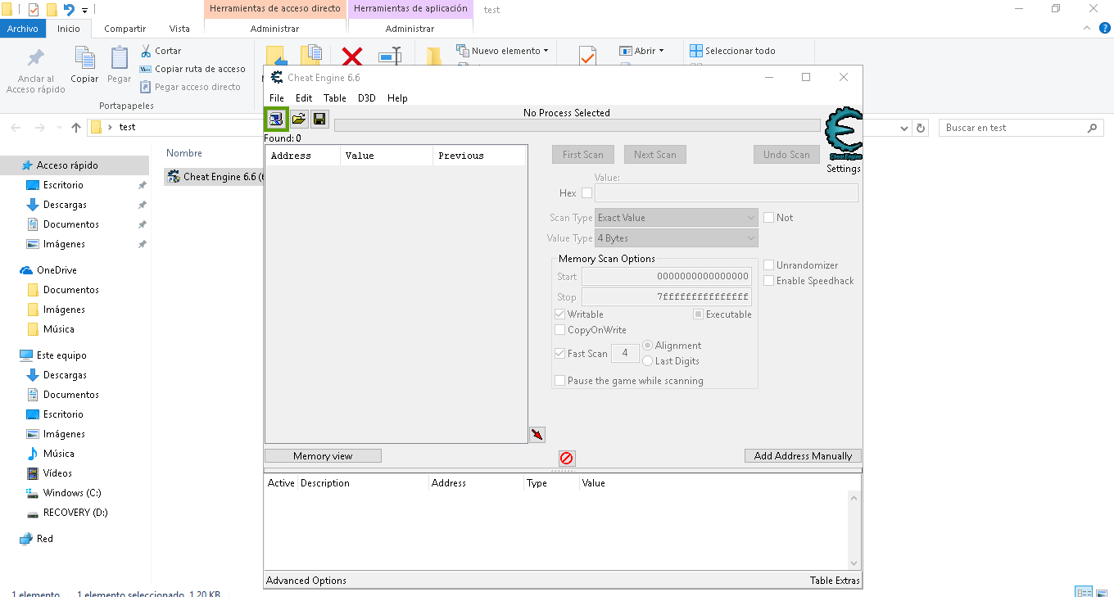Click Explorer's forward arrow
This screenshot has width=1114, height=597.
coord(39,128)
